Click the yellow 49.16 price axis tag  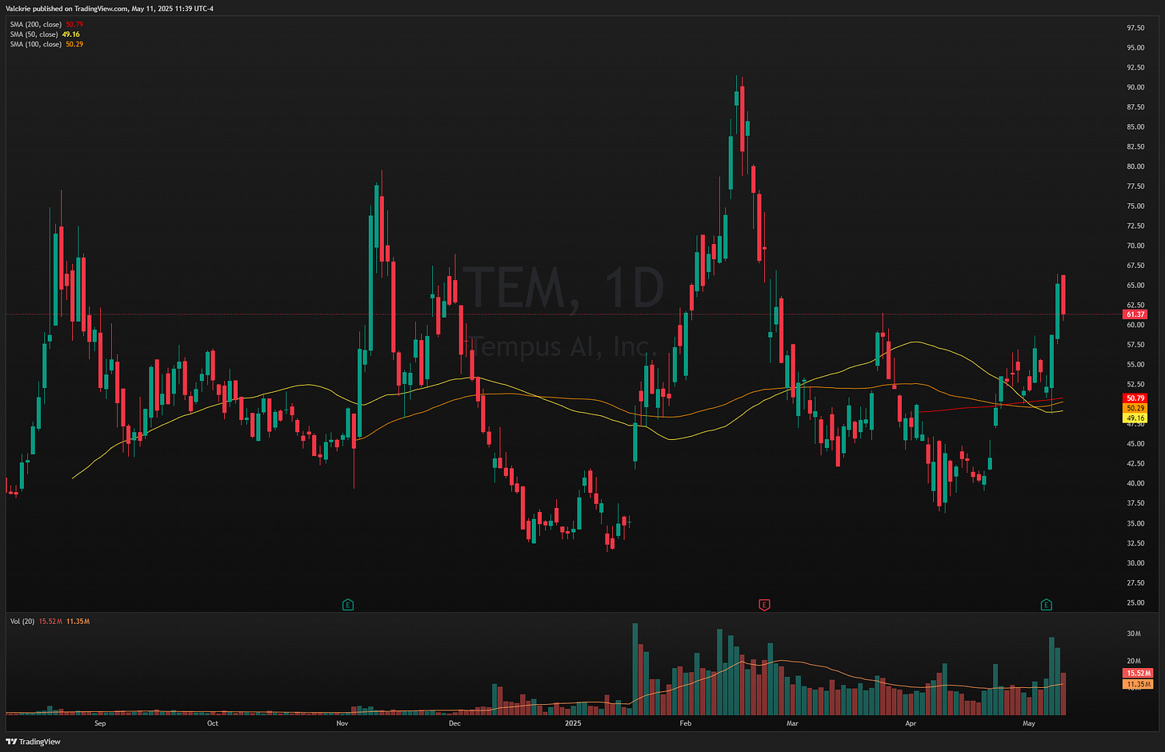click(1135, 418)
